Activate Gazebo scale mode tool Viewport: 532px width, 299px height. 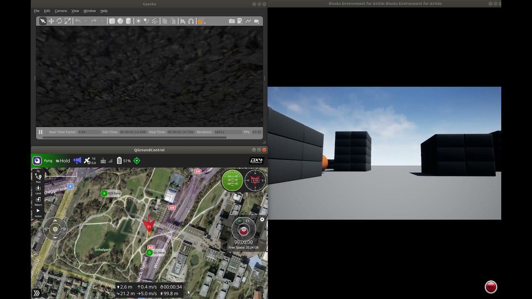pyautogui.click(x=68, y=21)
